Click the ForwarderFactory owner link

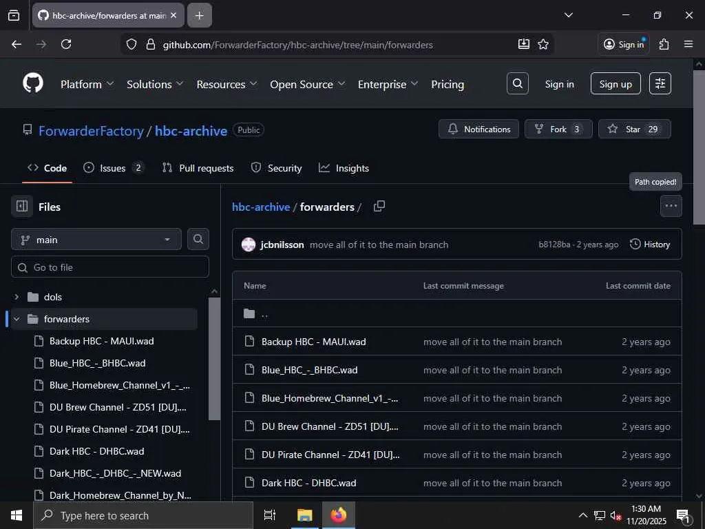point(91,131)
